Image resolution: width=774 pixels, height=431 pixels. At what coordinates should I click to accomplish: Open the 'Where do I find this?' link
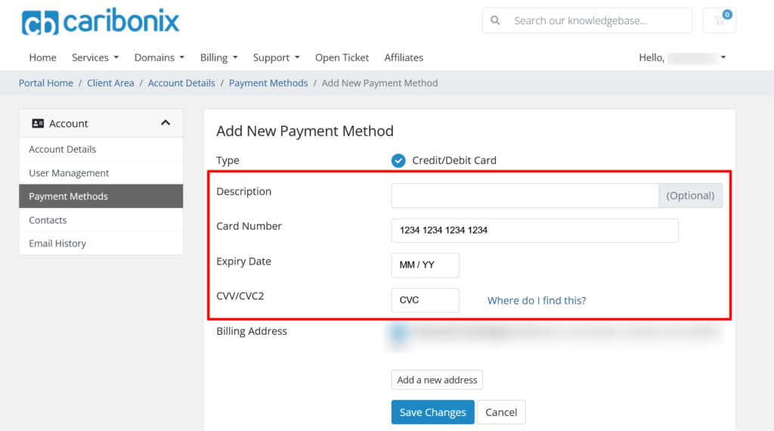(537, 300)
